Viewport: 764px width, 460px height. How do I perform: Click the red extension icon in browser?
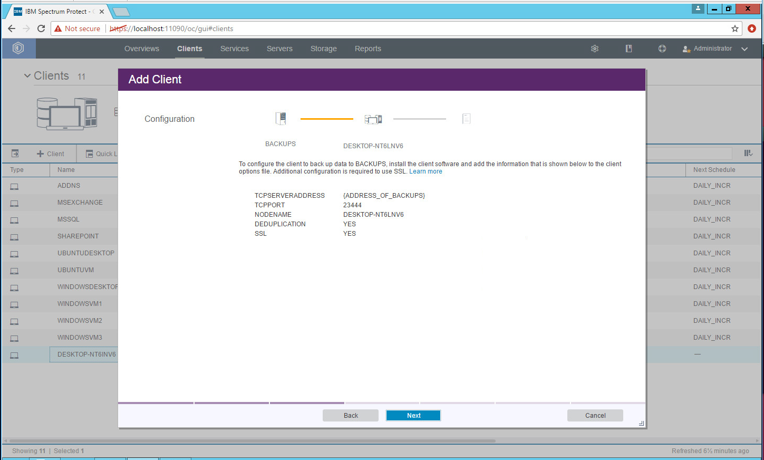tap(752, 28)
